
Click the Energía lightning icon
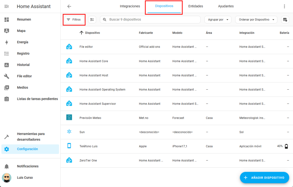click(x=7, y=42)
